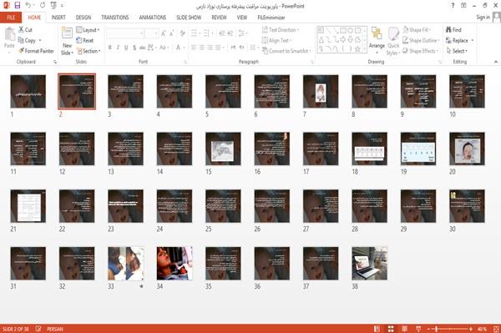501x333 pixels.
Task: Click the Line Spacing icon
Action: (x=242, y=33)
